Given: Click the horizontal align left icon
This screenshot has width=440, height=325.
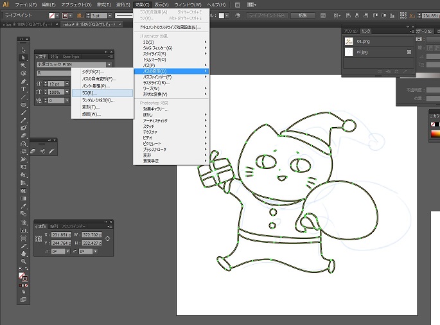Looking at the screenshot, I should tap(348, 15).
